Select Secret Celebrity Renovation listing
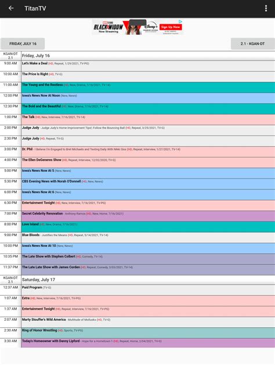 [148, 216]
